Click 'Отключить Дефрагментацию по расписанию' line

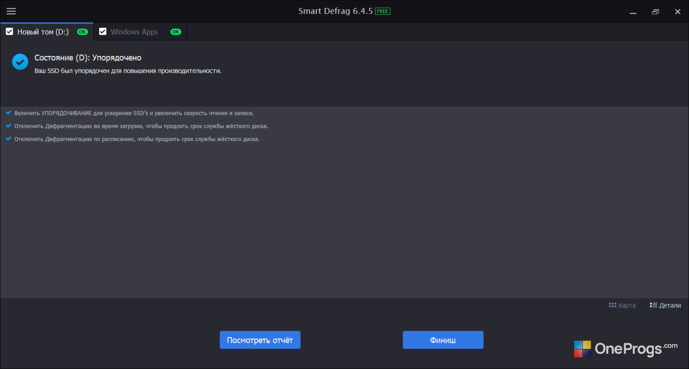pyautogui.click(x=137, y=139)
